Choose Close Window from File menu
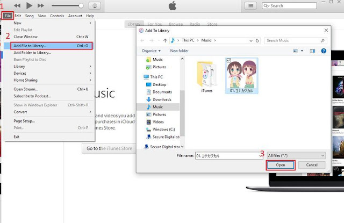Viewport: 344px width, 223px height. pyautogui.click(x=49, y=37)
